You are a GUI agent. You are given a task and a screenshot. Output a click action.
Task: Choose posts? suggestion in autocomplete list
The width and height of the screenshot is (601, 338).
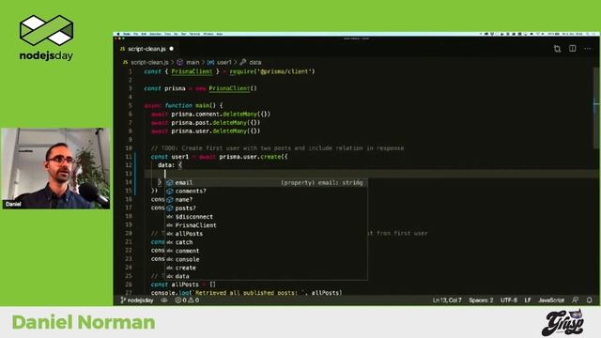click(x=266, y=208)
